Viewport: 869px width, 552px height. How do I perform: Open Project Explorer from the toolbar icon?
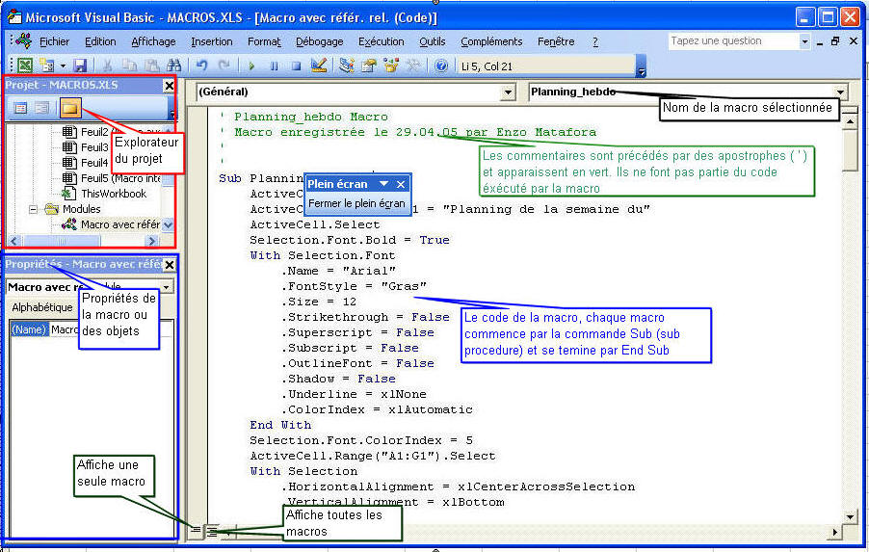coord(347,66)
